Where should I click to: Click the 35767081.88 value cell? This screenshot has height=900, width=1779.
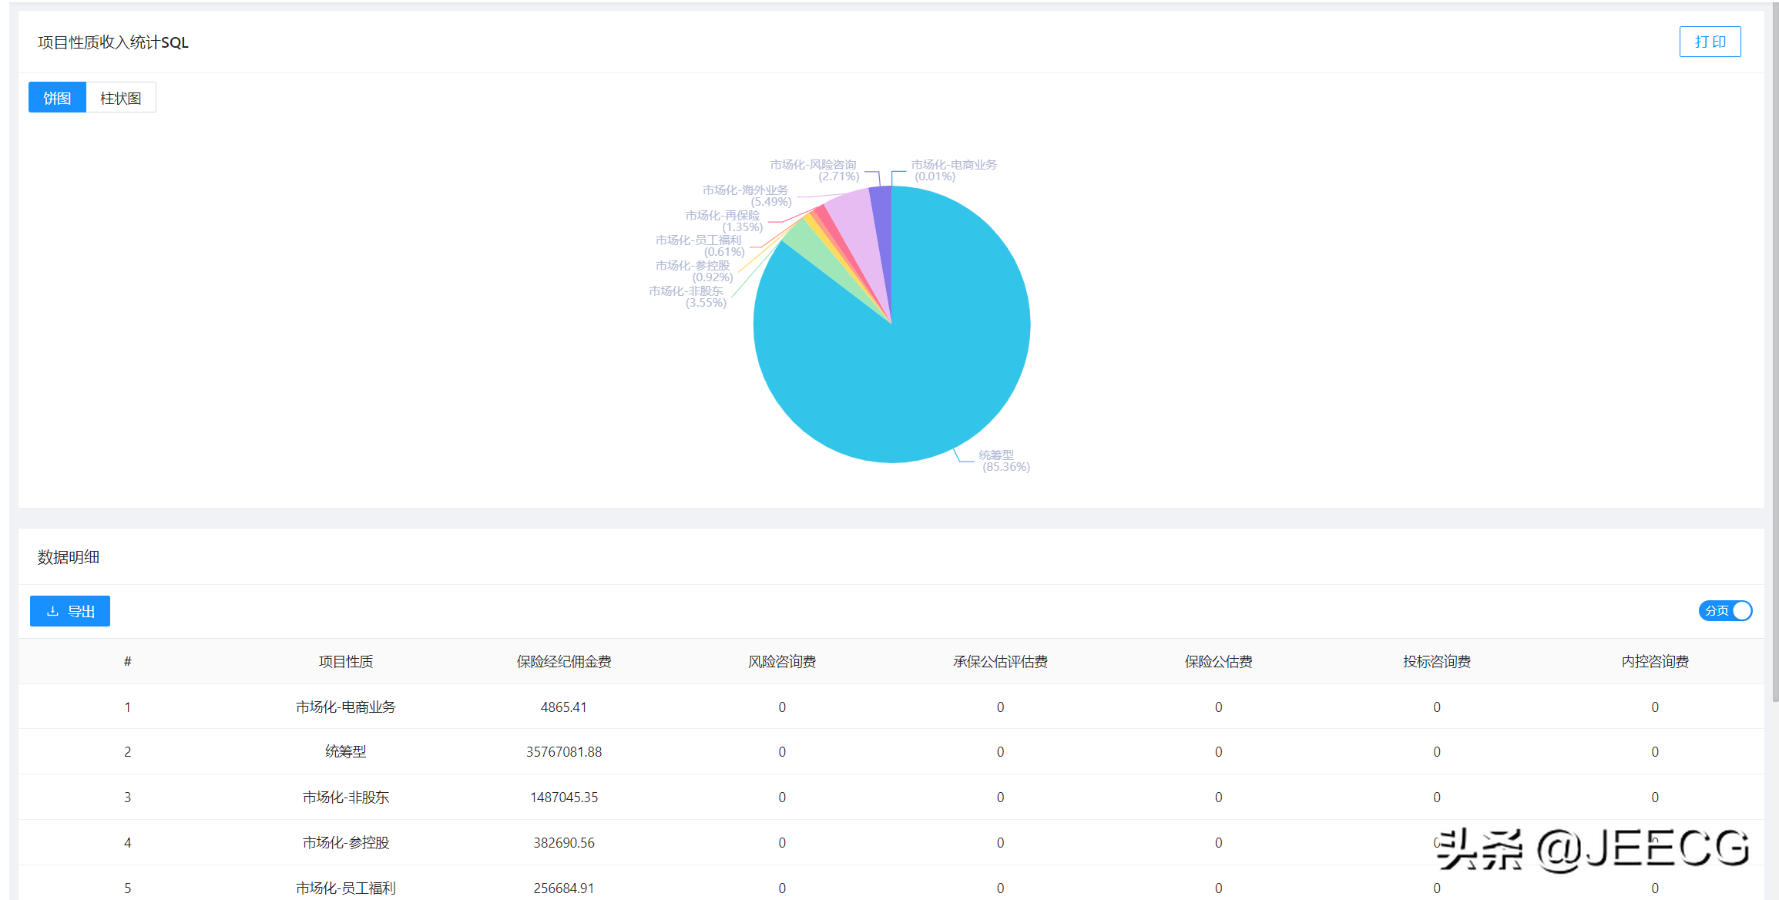pyautogui.click(x=563, y=751)
